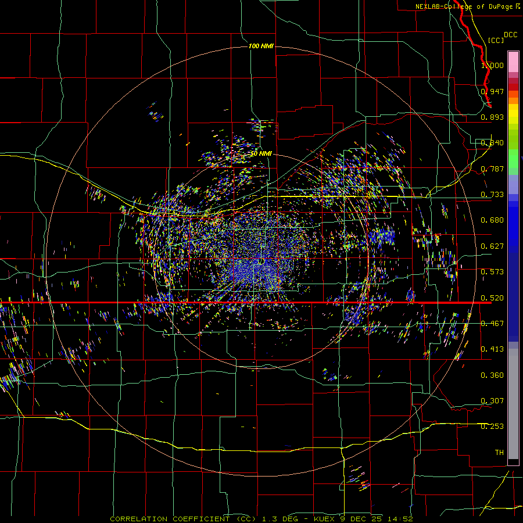
Task: Click the 0.467 legend value
Action: pos(492,324)
